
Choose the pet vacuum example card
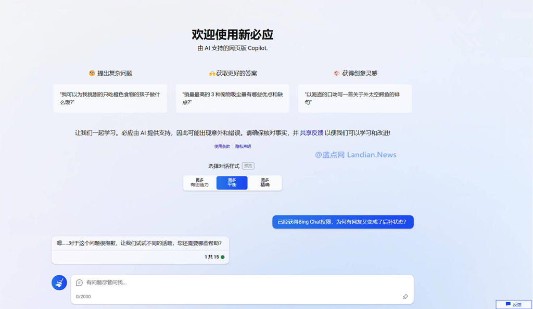(233, 98)
